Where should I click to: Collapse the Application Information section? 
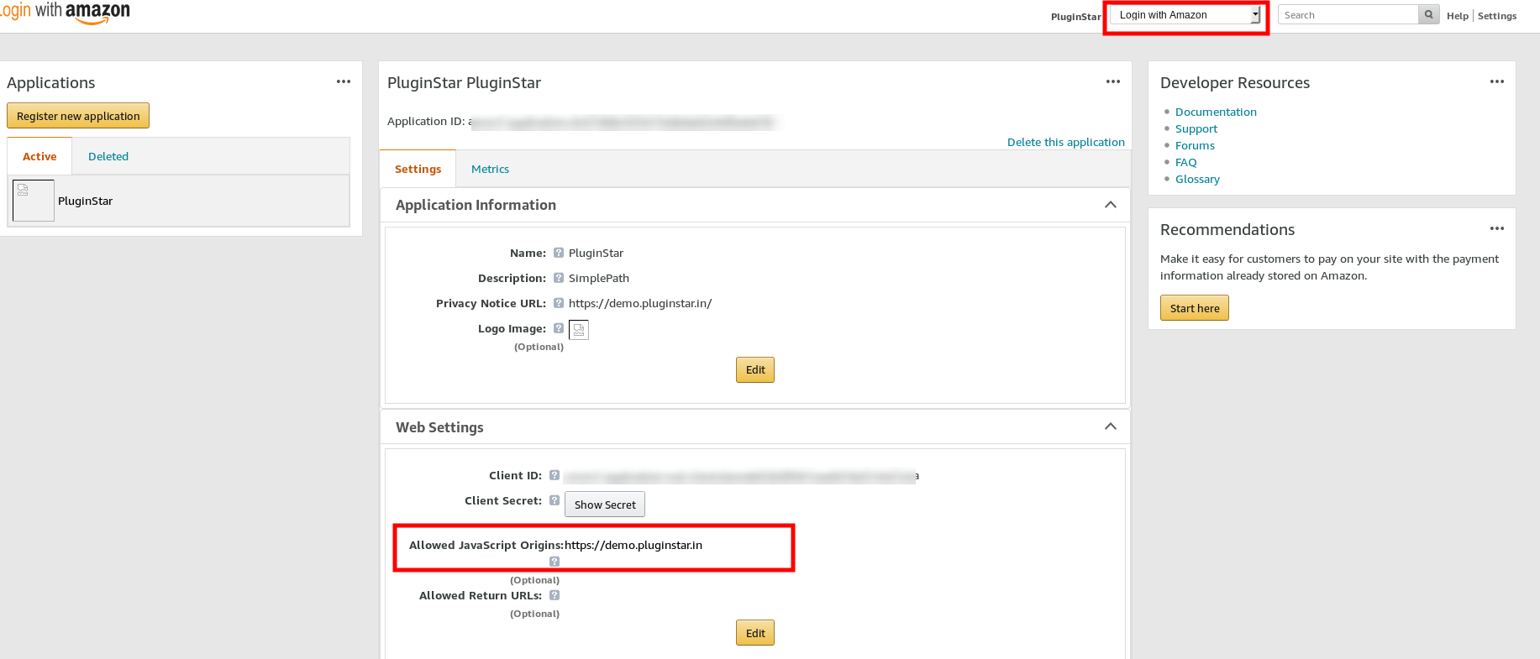pos(1111,205)
